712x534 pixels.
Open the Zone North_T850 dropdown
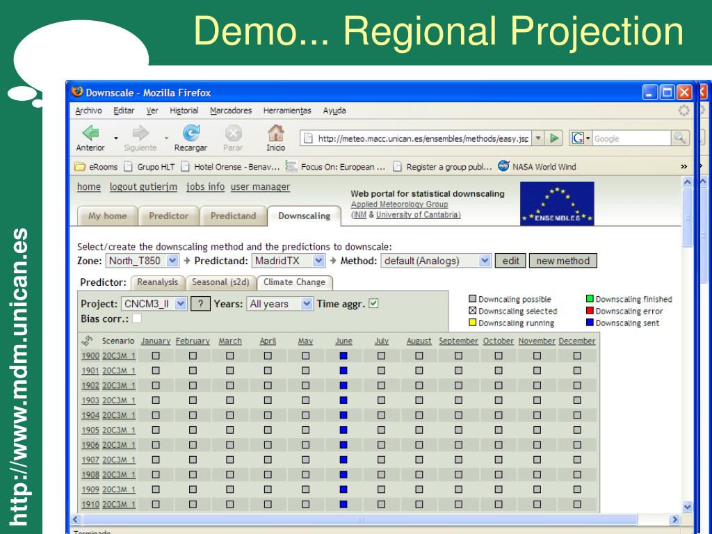click(142, 261)
